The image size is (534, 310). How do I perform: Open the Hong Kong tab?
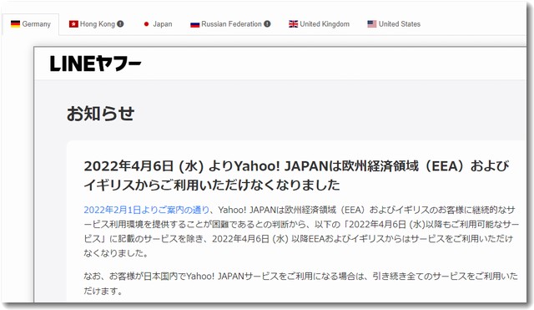point(97,24)
